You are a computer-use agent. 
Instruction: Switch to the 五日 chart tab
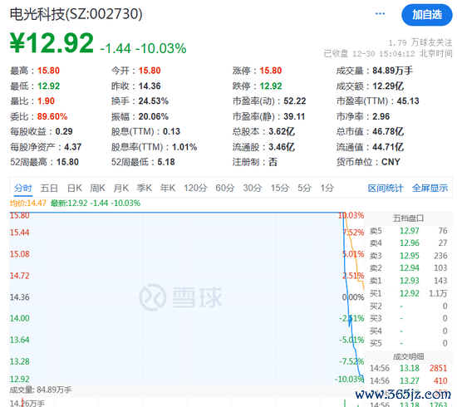click(x=49, y=188)
